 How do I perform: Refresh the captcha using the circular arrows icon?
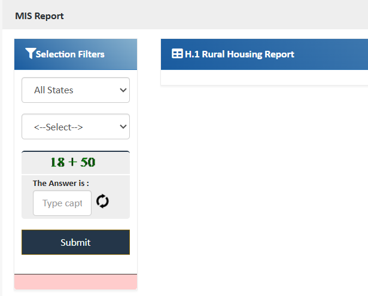(102, 202)
